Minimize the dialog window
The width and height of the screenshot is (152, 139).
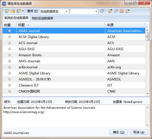[128, 3]
